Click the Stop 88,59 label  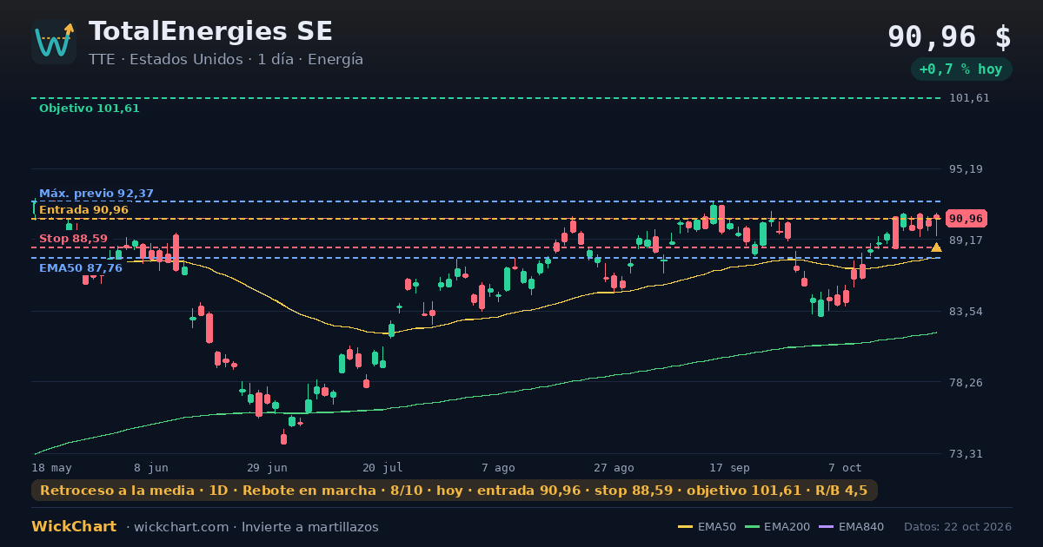point(73,239)
